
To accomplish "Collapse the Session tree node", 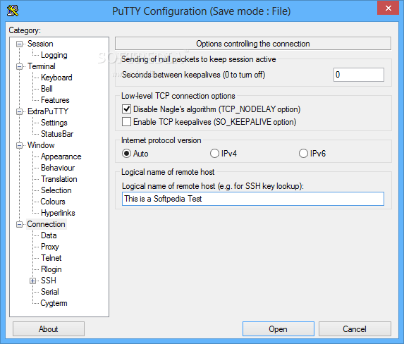I will (19, 44).
